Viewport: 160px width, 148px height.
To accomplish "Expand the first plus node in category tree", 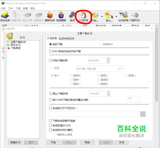I will (3, 48).
